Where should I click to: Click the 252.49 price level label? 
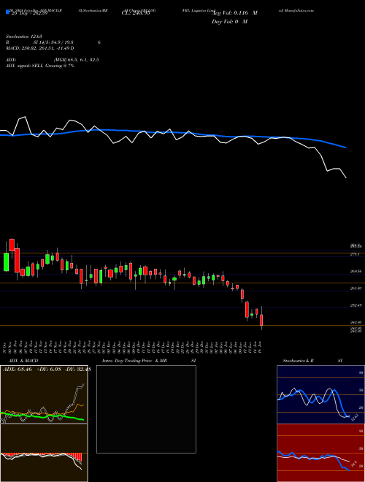(356, 305)
